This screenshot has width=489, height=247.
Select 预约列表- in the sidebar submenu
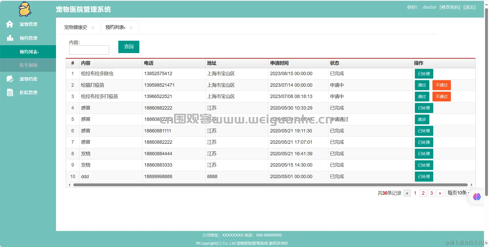point(28,52)
